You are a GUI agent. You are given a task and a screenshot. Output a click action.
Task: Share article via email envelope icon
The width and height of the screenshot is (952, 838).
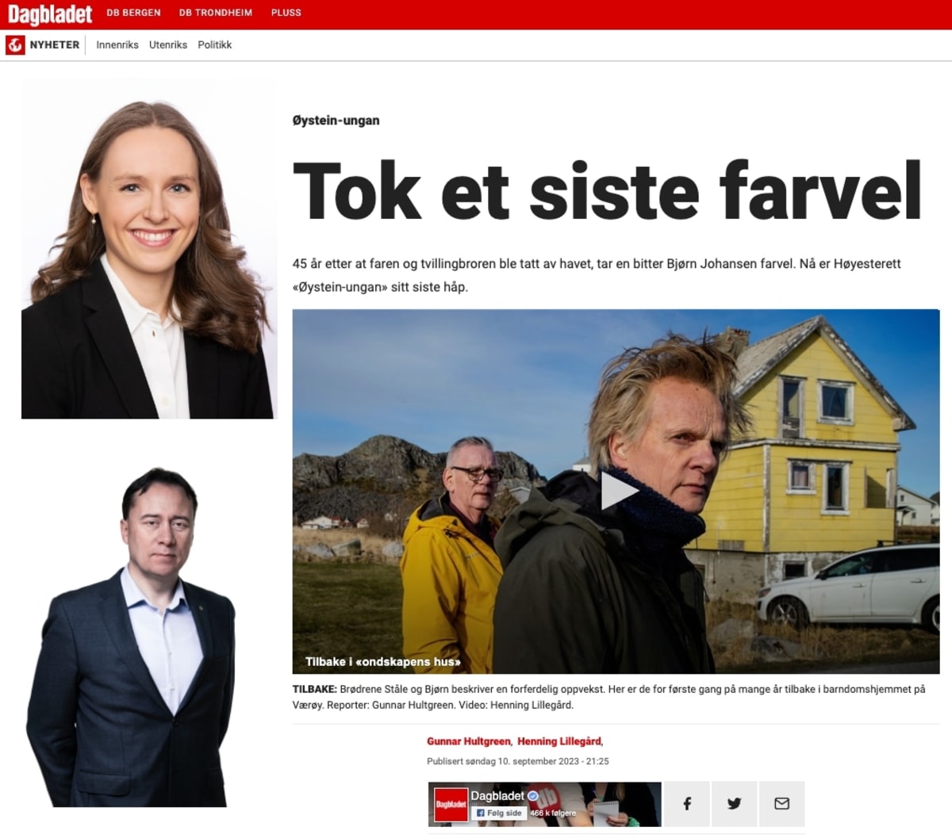(781, 804)
